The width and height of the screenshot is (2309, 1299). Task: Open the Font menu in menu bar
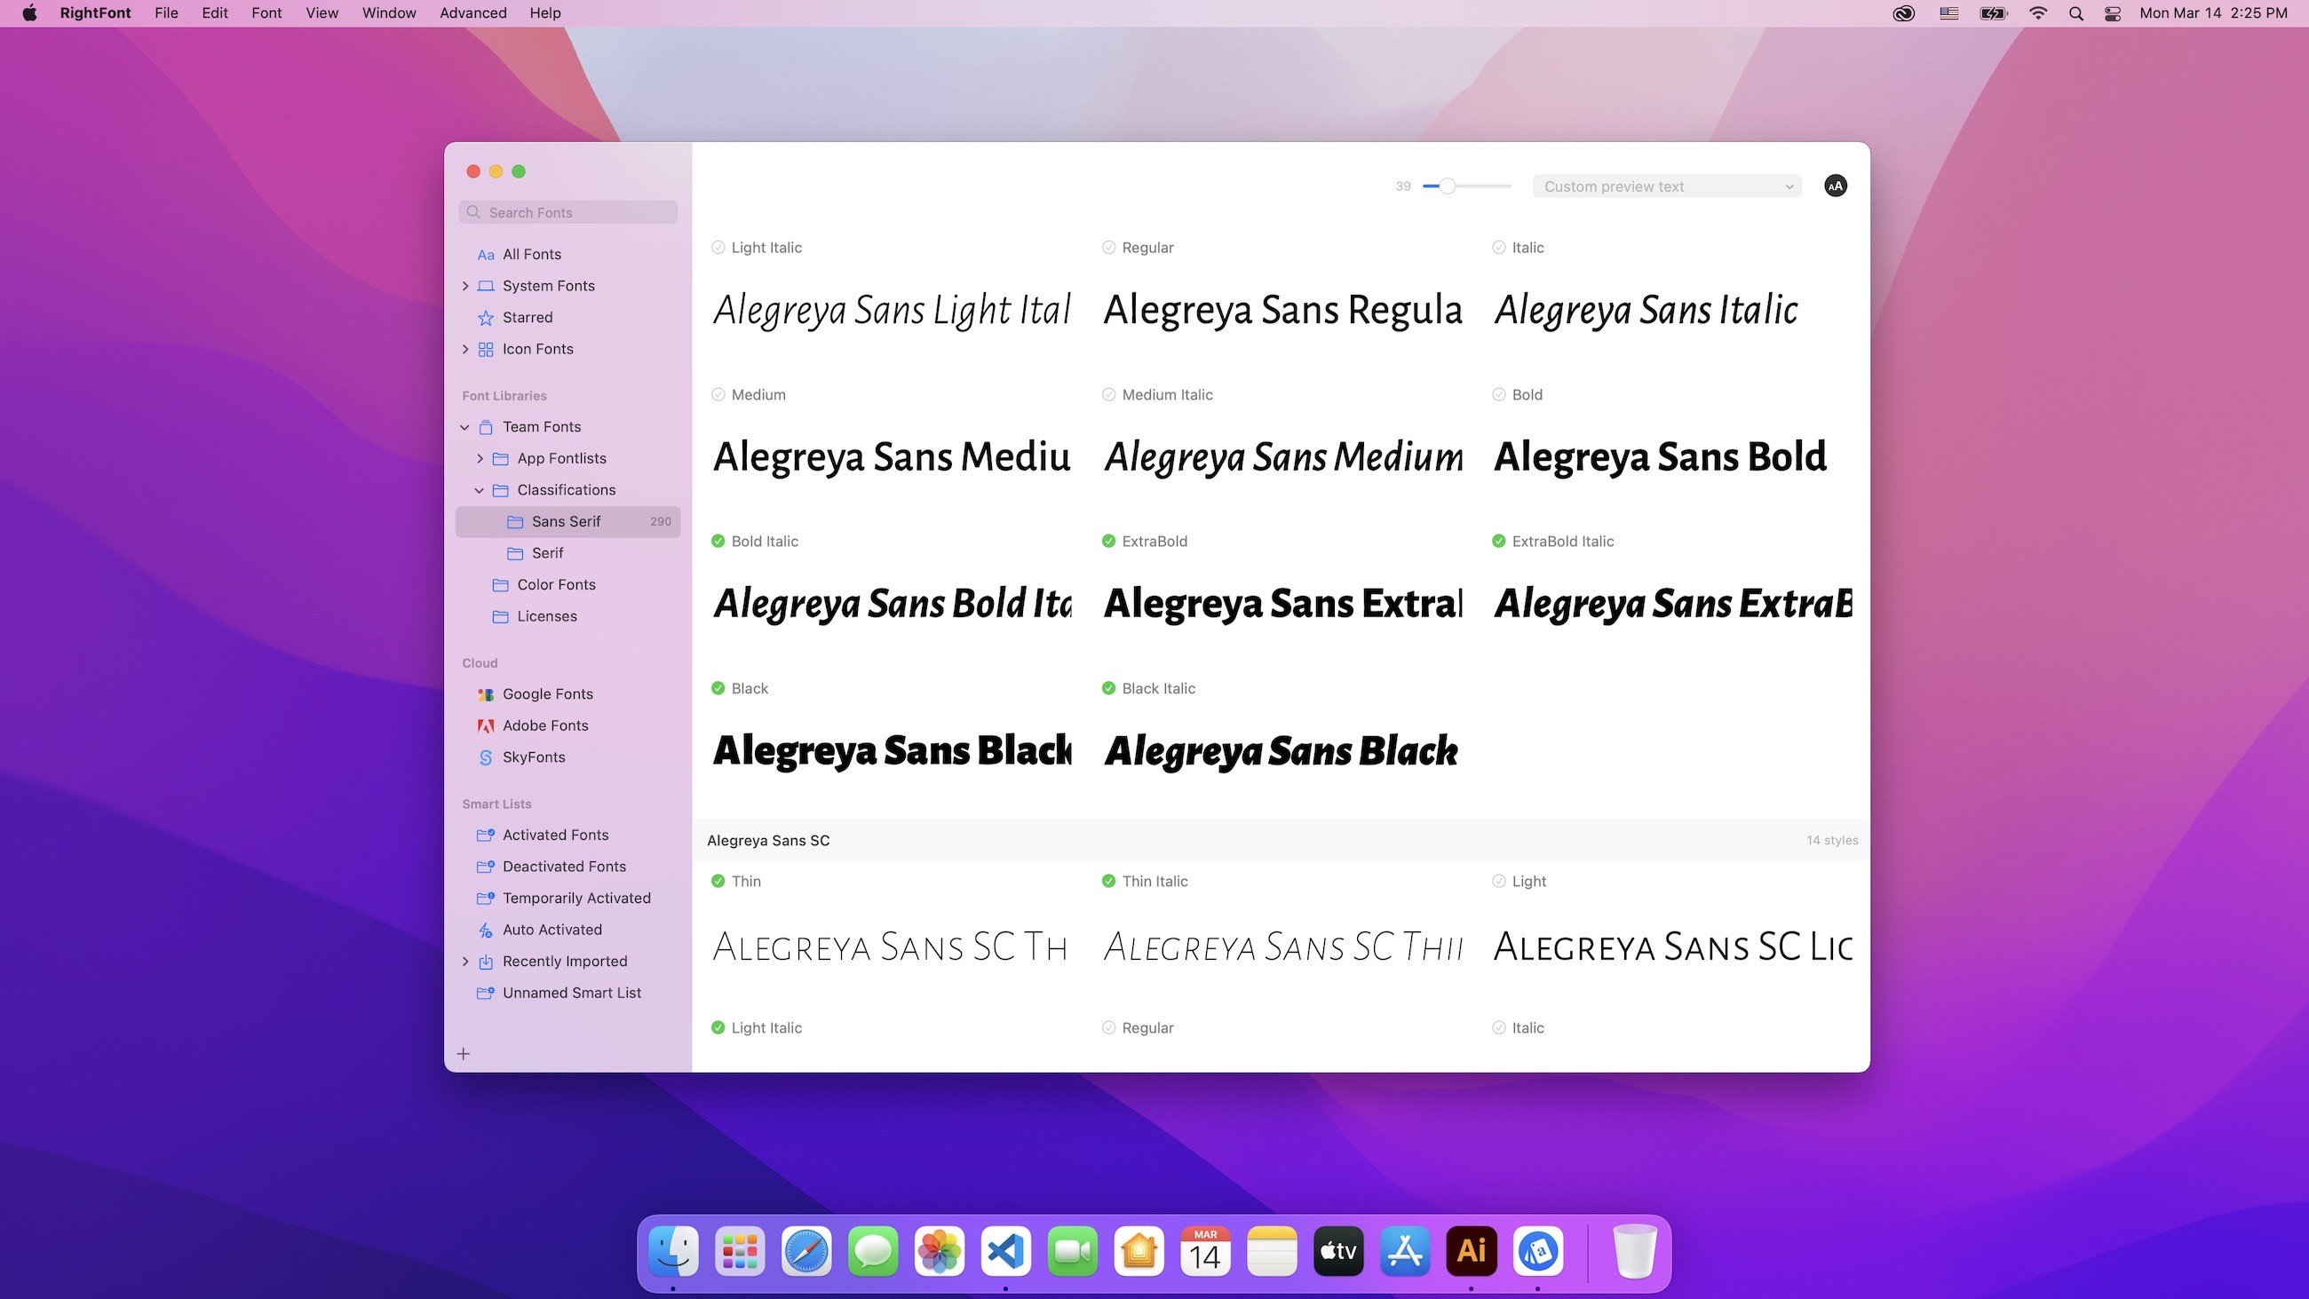point(265,12)
